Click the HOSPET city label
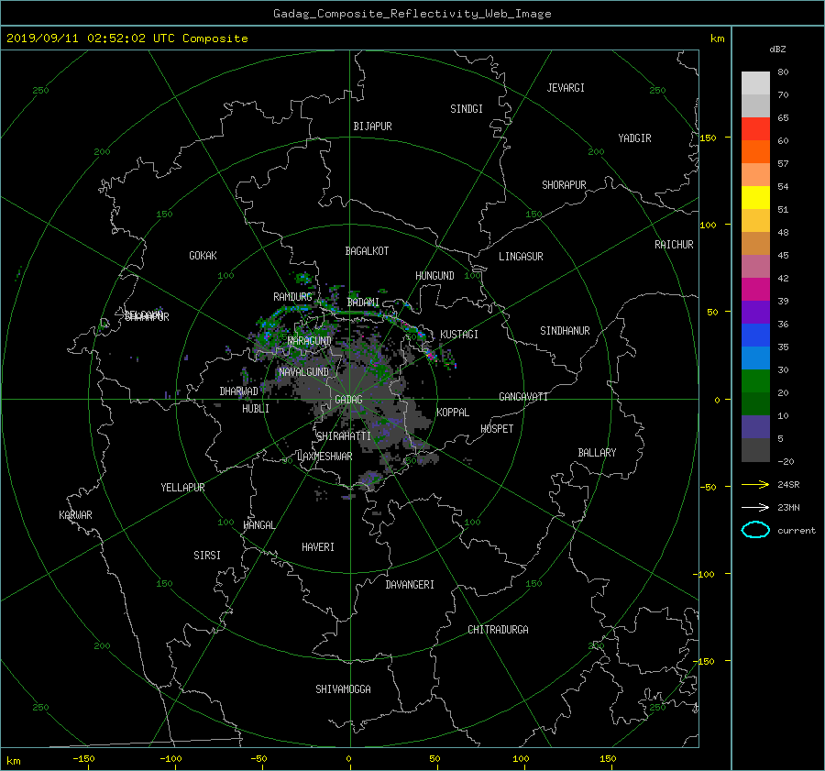825x771 pixels. tap(497, 429)
